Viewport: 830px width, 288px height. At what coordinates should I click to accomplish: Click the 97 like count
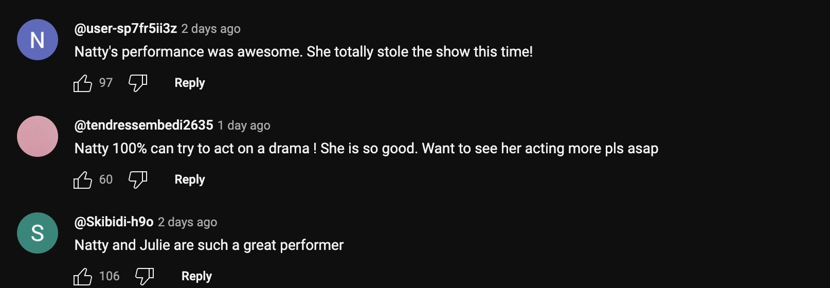[106, 83]
